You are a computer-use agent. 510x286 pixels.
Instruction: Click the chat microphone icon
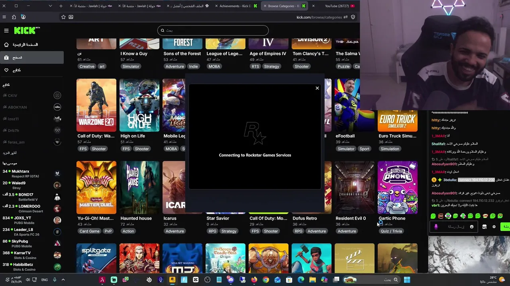pyautogui.click(x=436, y=227)
